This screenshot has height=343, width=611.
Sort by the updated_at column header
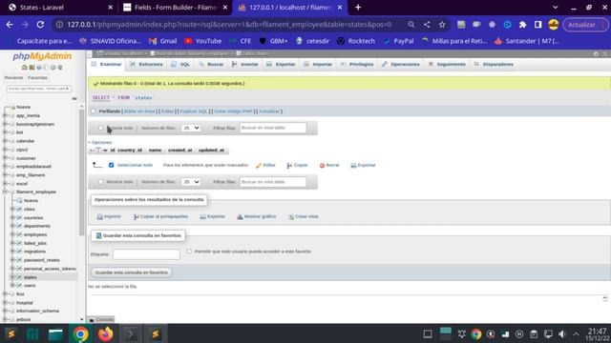211,151
